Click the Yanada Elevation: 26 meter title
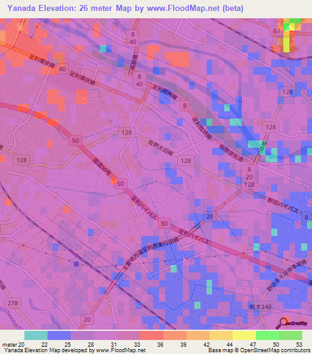 60,8
